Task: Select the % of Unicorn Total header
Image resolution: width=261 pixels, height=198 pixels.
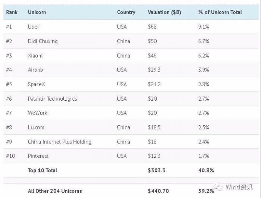Action: [220, 12]
